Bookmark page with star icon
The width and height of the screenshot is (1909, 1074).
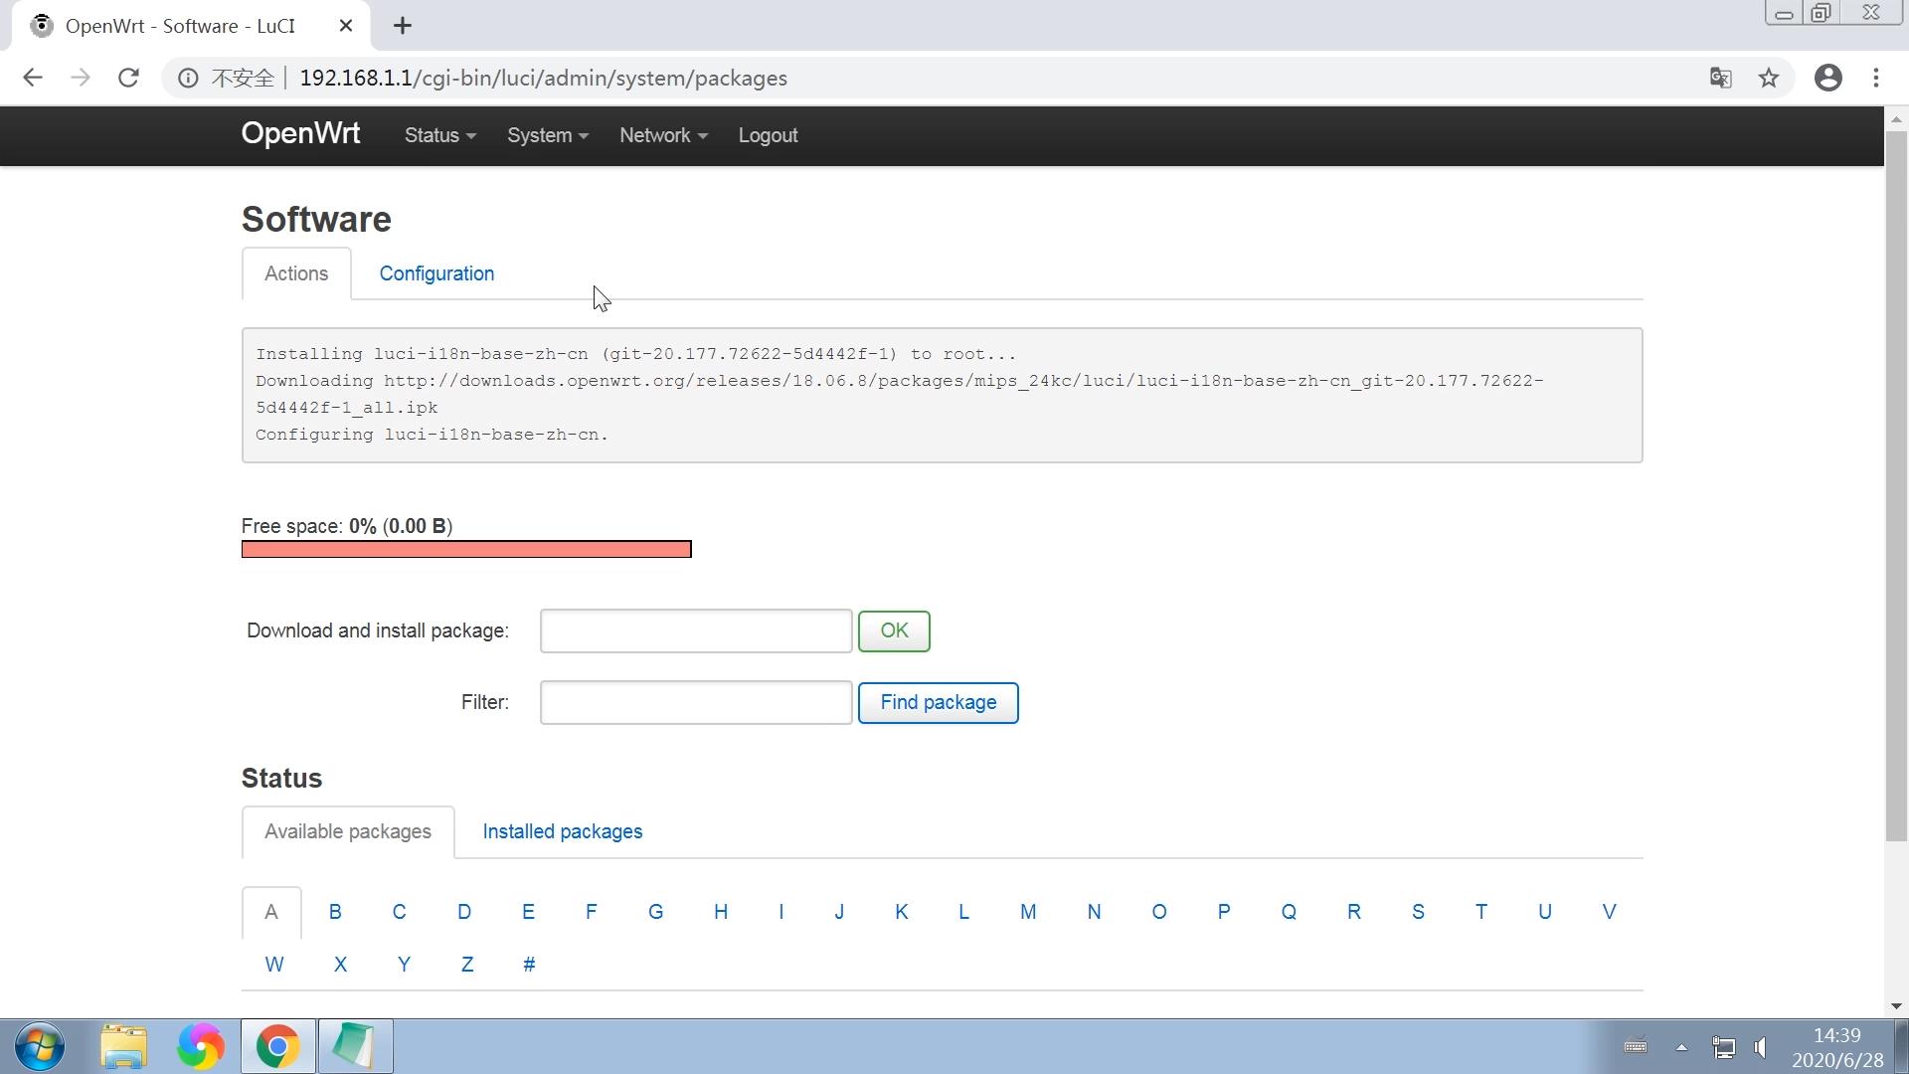pos(1768,78)
